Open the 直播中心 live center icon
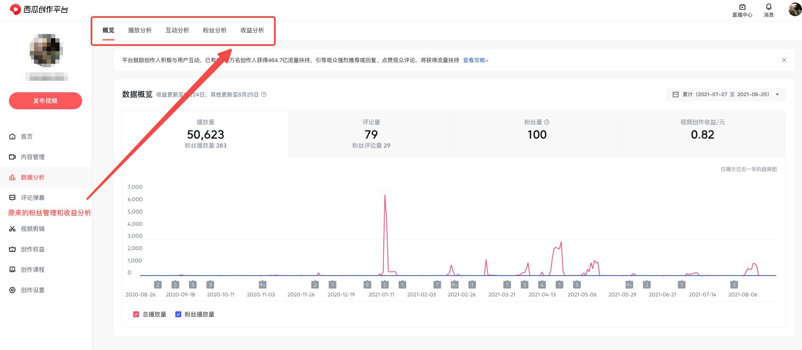This screenshot has height=350, width=802. [x=742, y=7]
